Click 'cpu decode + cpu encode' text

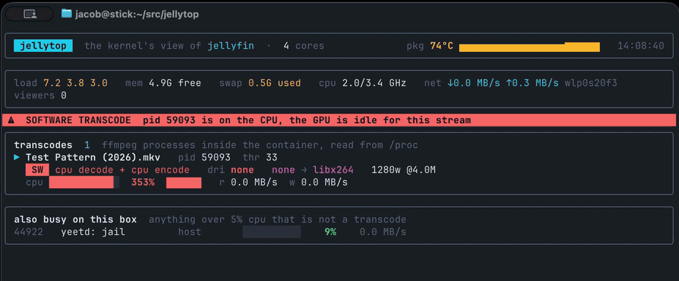(x=122, y=170)
